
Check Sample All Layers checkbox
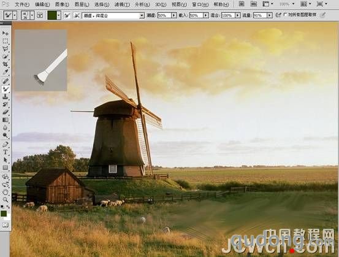[286, 15]
